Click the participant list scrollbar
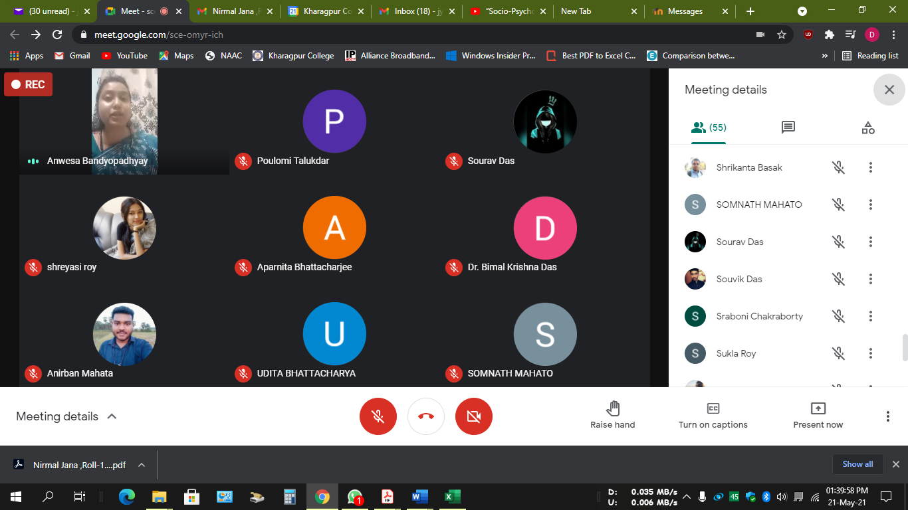 coord(904,348)
